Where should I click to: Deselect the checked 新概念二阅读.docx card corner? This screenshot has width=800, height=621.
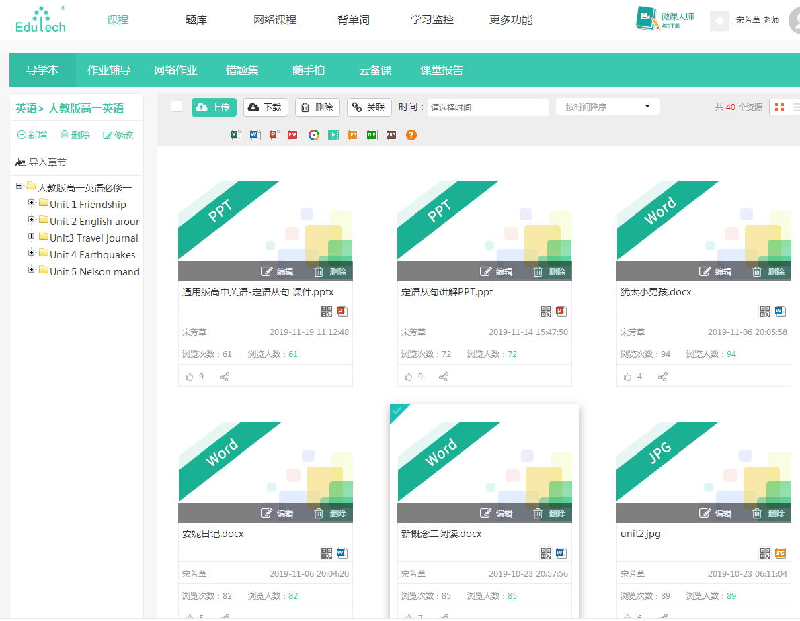point(397,410)
